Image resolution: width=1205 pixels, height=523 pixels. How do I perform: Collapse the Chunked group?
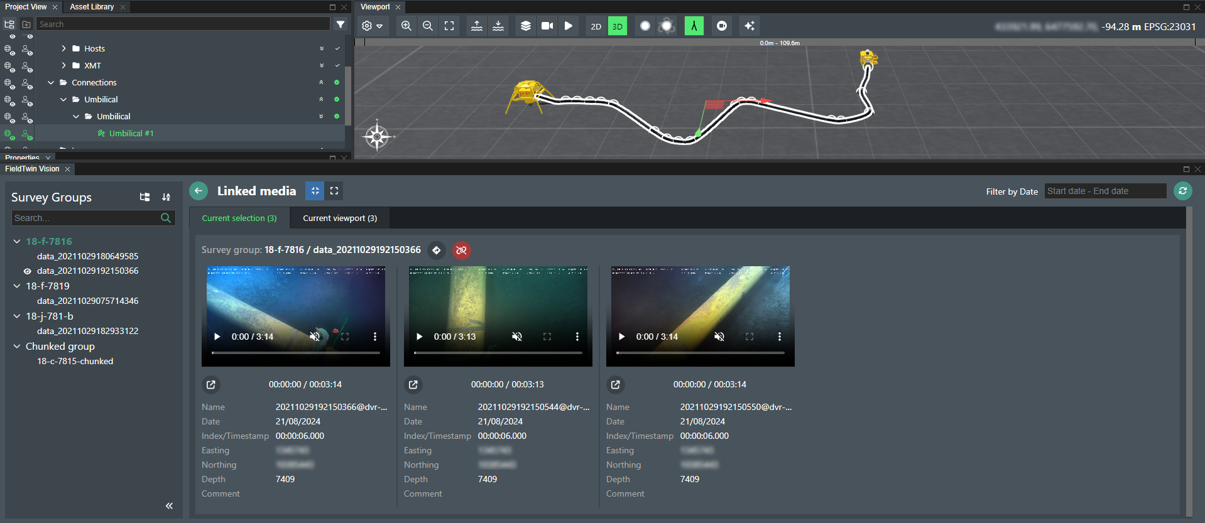click(17, 346)
